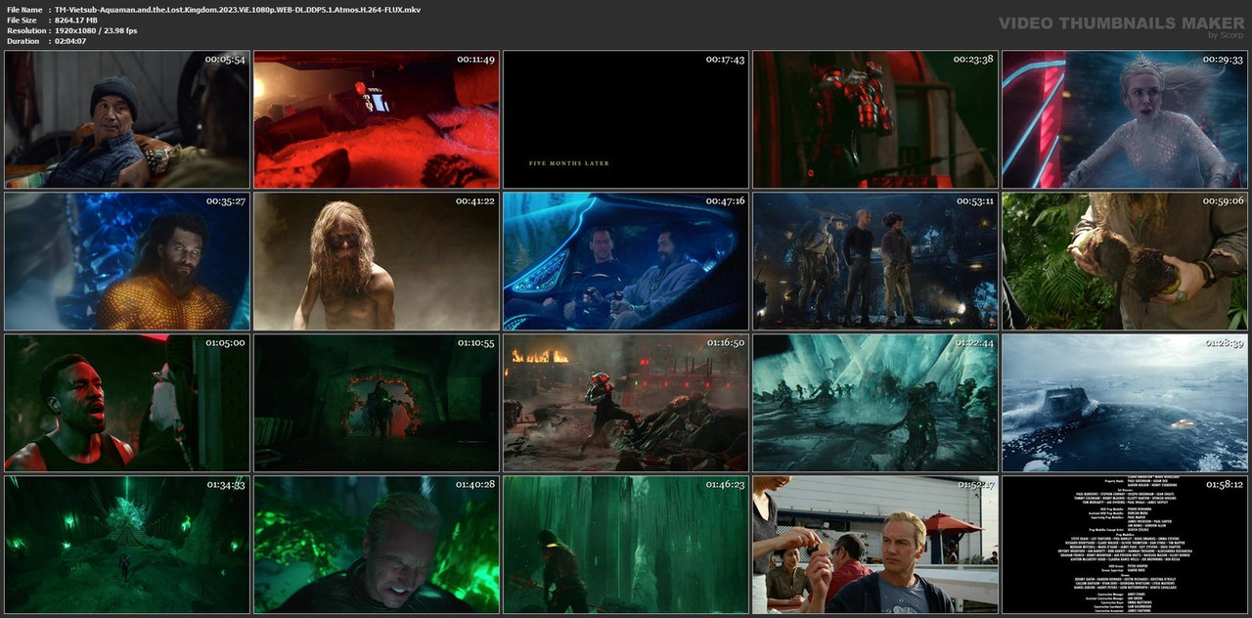This screenshot has height=618, width=1252.
Task: Click the 'File Size' label
Action: pos(22,20)
